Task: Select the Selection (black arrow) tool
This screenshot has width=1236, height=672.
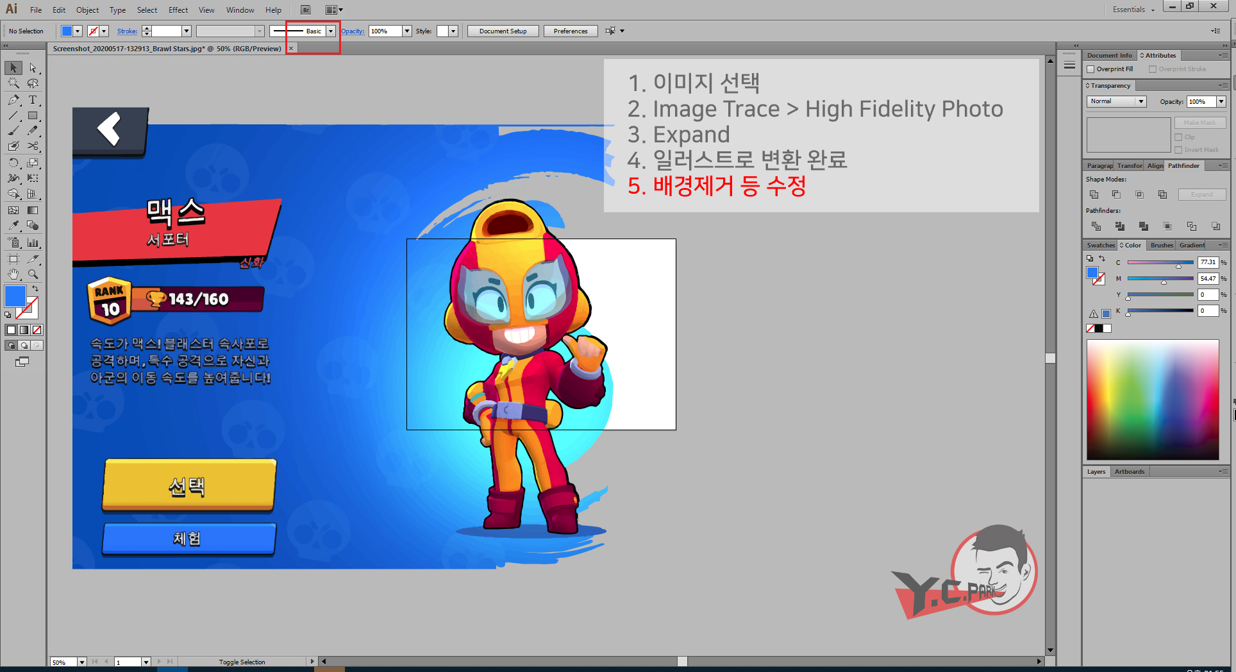Action: [x=13, y=68]
